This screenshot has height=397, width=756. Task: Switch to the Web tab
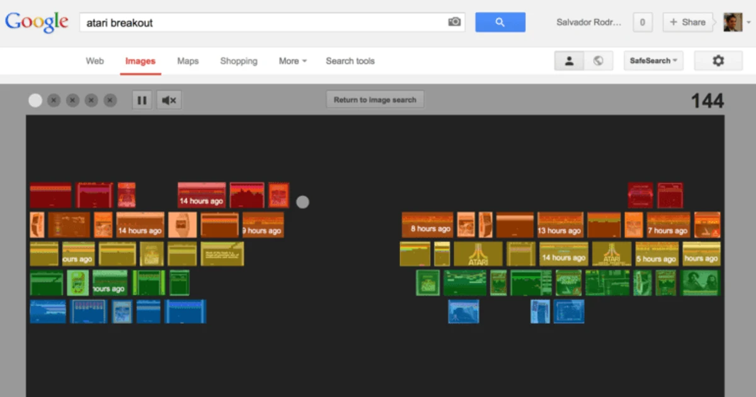pos(94,61)
